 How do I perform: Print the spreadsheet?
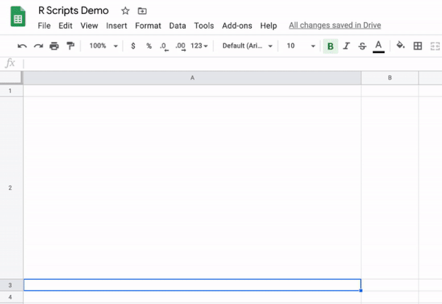pyautogui.click(x=54, y=46)
